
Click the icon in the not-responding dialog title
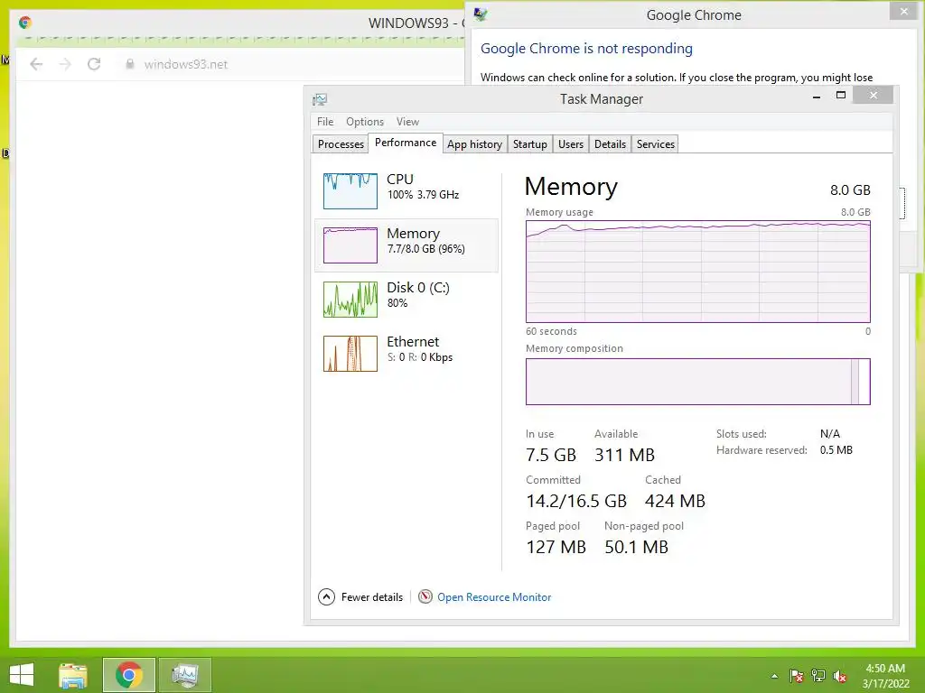[481, 14]
